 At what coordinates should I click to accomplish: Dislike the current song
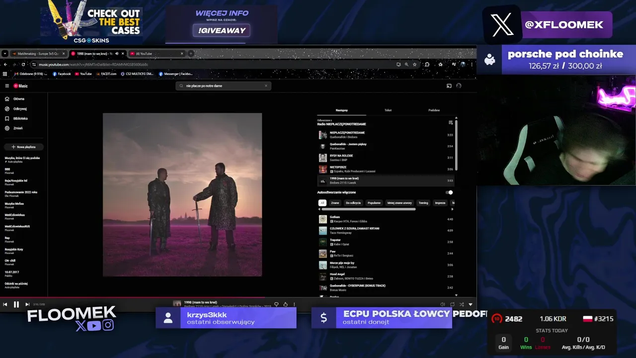point(276,304)
